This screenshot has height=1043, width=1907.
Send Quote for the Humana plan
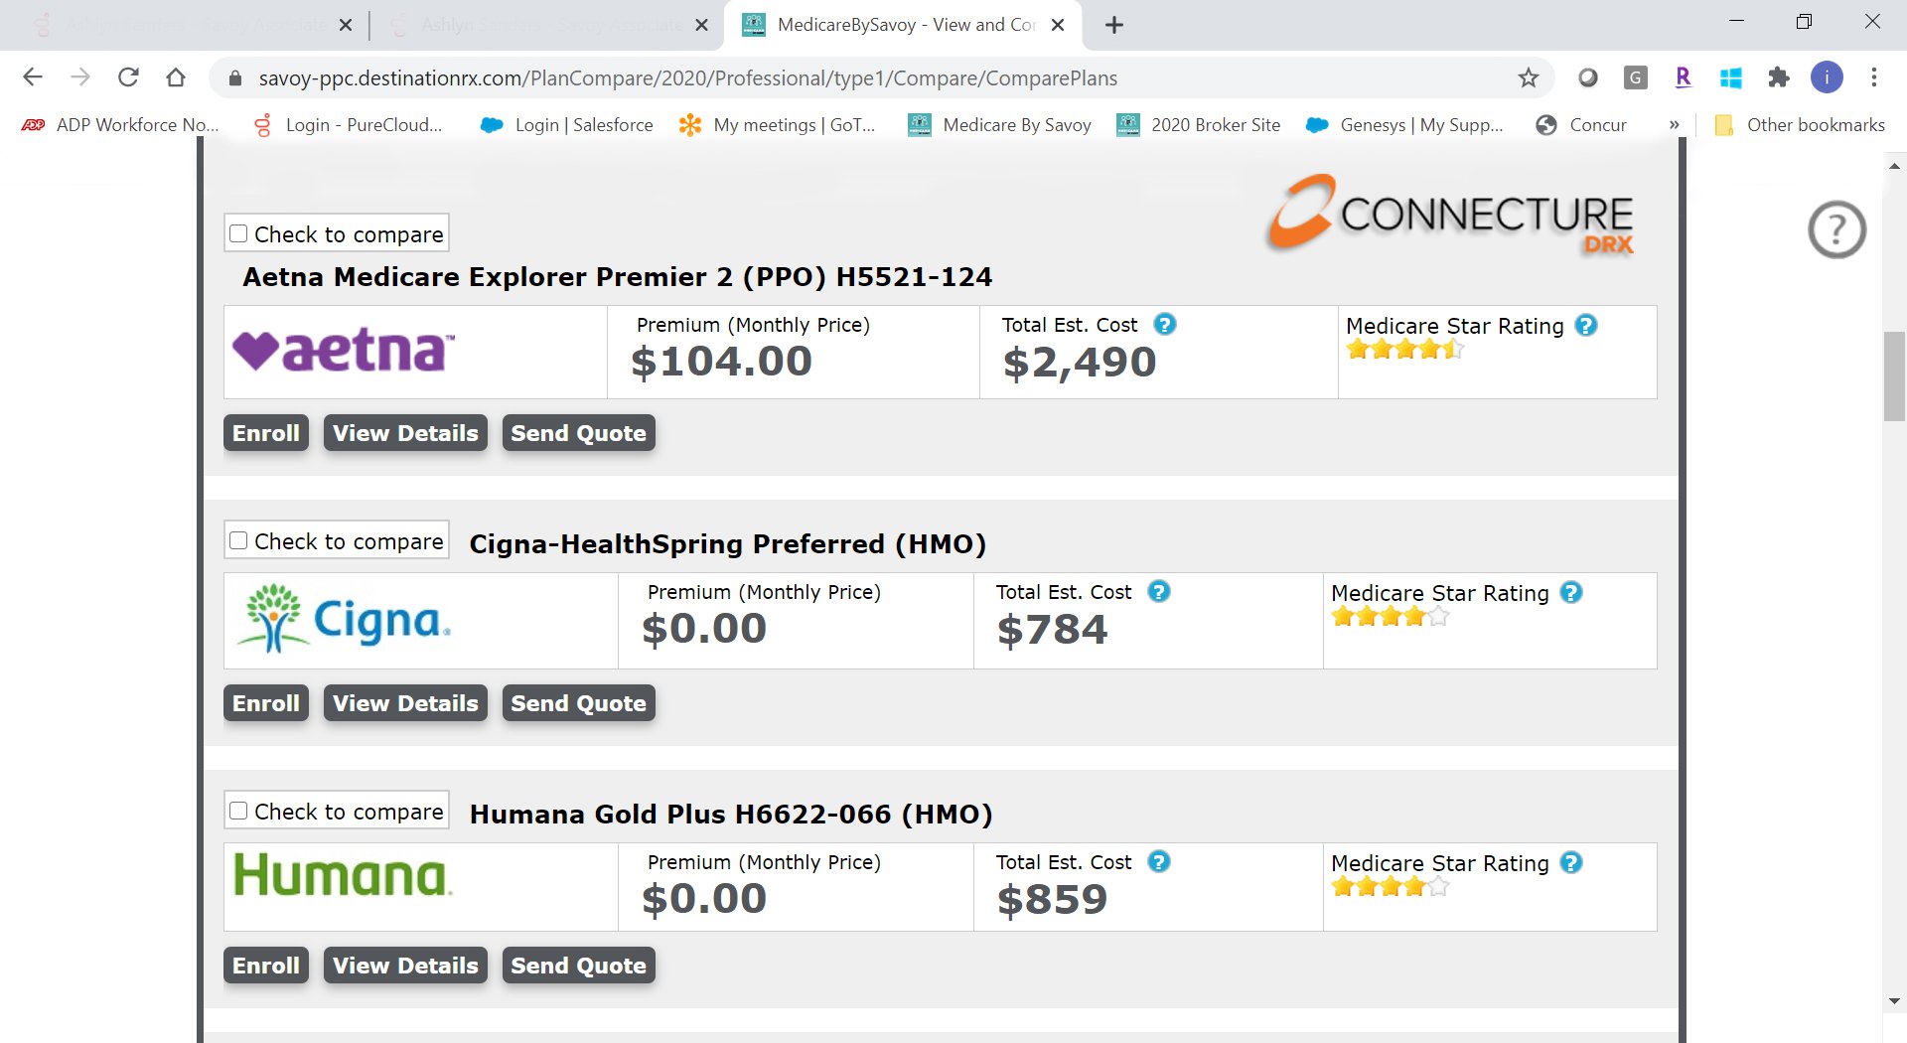tap(578, 966)
